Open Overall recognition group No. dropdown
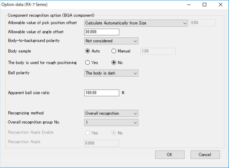 (111, 123)
